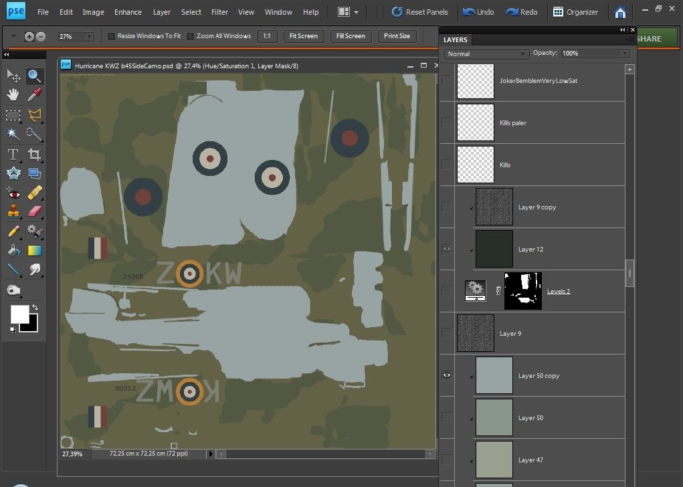Viewport: 683px width, 487px height.
Task: Pick the Eyedropper tool
Action: [x=34, y=95]
